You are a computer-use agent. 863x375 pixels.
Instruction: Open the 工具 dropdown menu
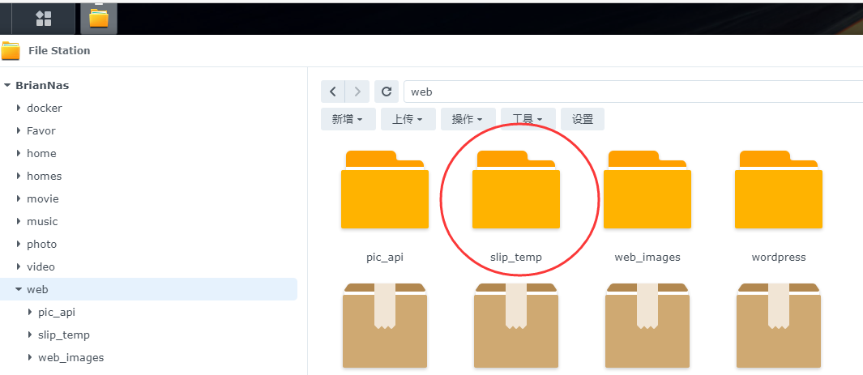[x=528, y=119]
